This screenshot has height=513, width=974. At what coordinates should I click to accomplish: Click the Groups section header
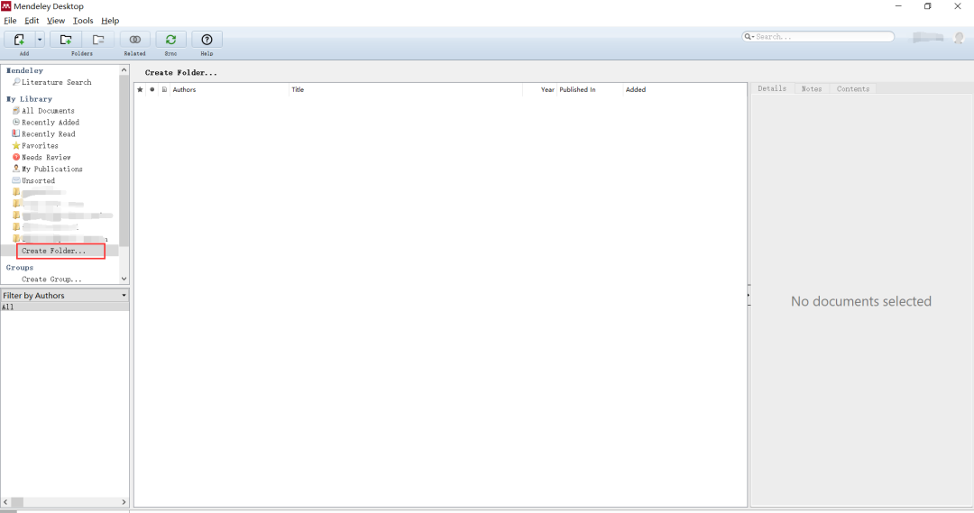(20, 268)
